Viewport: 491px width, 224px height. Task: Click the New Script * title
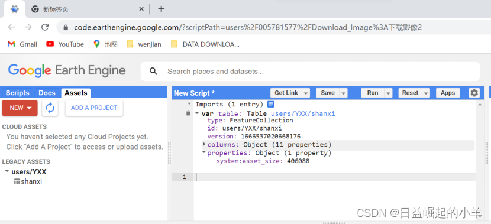[x=194, y=93]
